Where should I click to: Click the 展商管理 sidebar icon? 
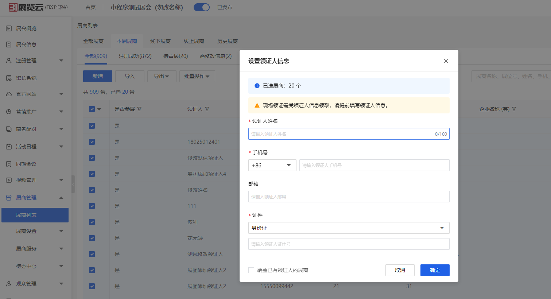[9, 197]
